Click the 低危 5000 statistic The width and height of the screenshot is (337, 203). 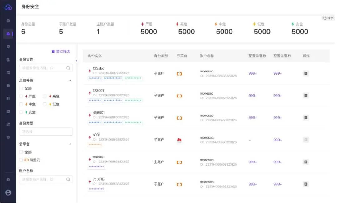(262, 29)
